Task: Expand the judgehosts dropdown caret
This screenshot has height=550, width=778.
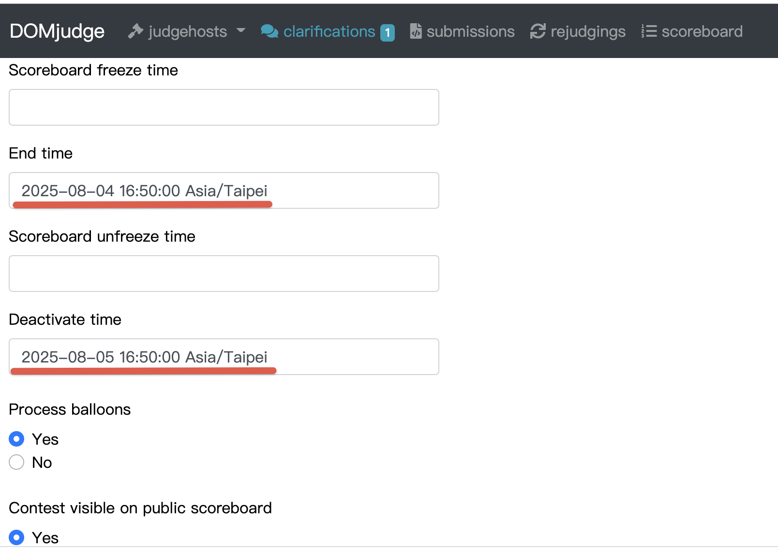Action: point(241,31)
